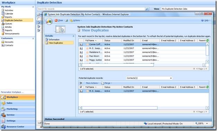Toggle select-all checkbox in jobs list
This screenshot has height=131, width=217.
click(x=39, y=19)
